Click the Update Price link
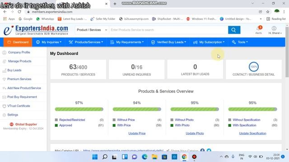This screenshot has width=289, height=162. pyautogui.click(x=137, y=133)
